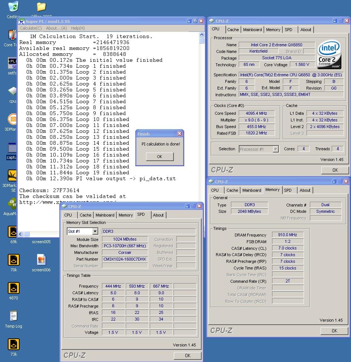The image size is (351, 362).
Task: Open the Calculate(C) menu in Super PI
Action: (31, 28)
